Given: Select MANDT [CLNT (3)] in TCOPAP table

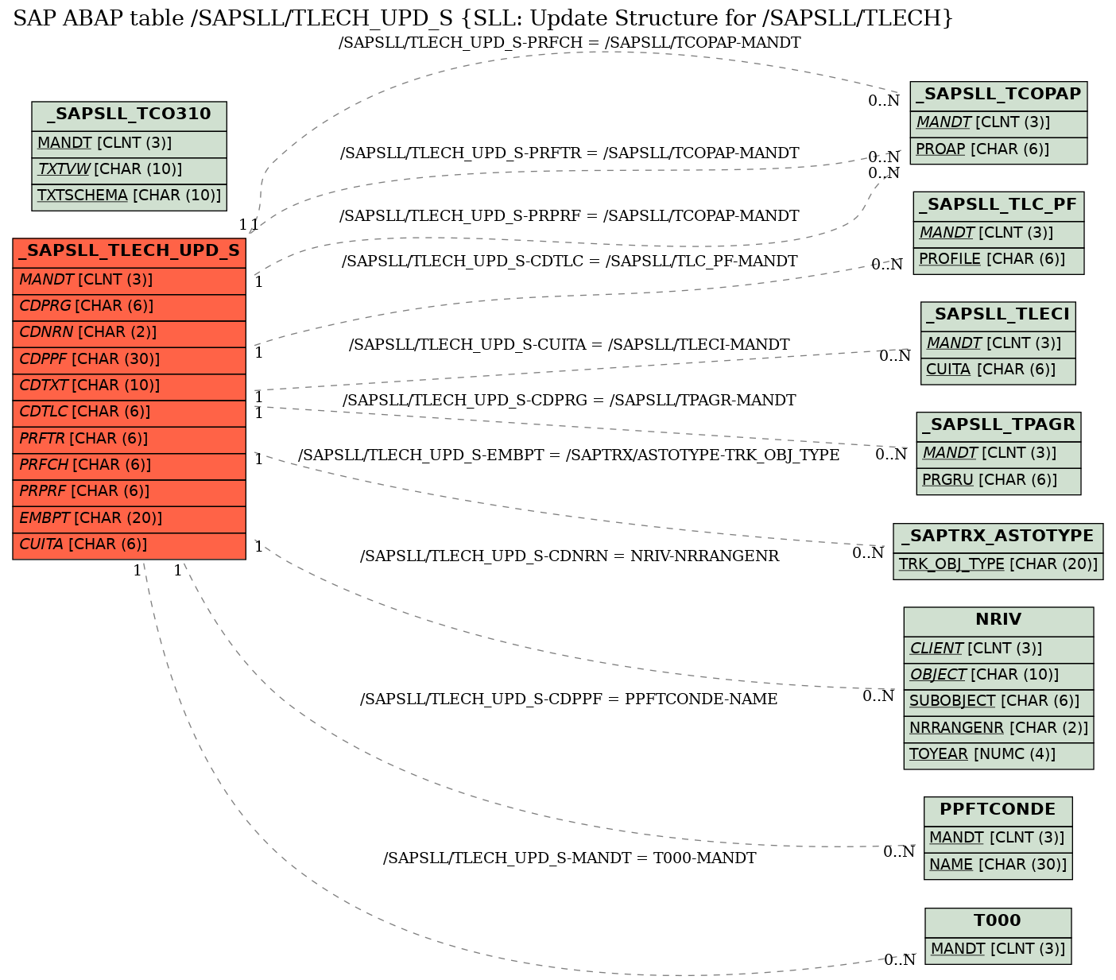Looking at the screenshot, I should [x=998, y=123].
